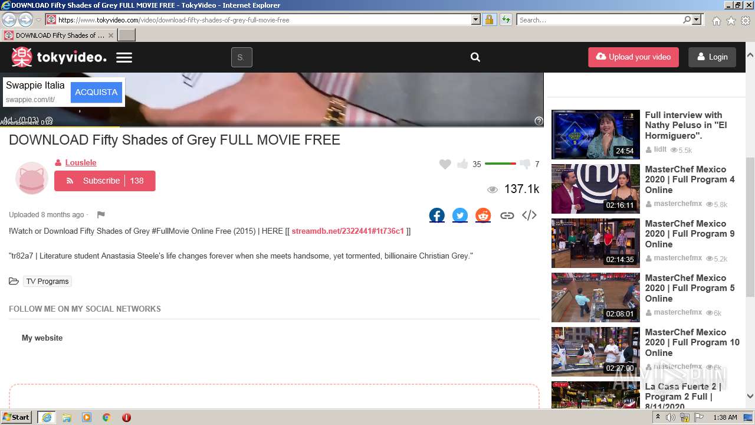Focus the browser Search field
Screen dimensions: 755x425
point(599,20)
